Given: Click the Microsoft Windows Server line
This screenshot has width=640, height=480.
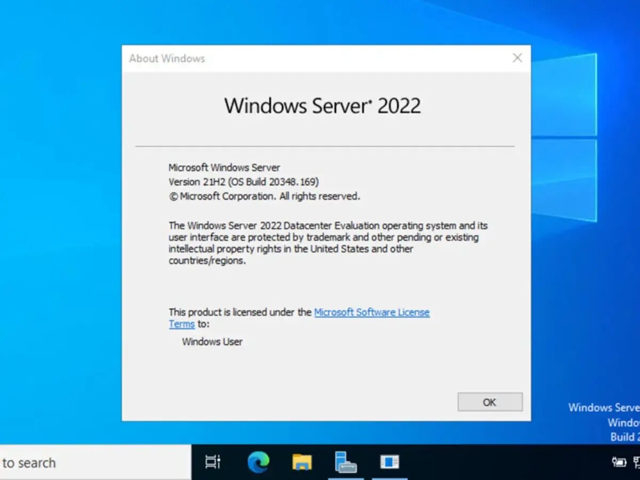Looking at the screenshot, I should [x=225, y=167].
